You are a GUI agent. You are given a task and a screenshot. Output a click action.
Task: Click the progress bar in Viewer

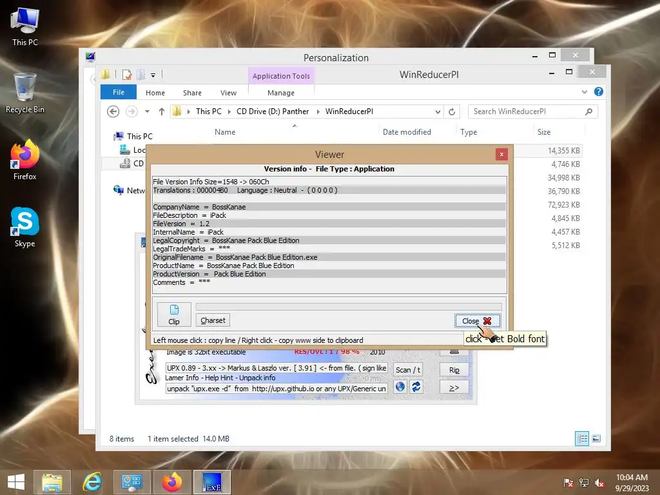349,306
